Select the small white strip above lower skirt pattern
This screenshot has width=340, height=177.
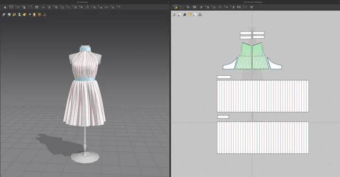coord(223,117)
